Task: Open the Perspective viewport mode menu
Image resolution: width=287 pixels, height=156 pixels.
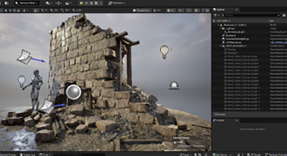Action: [142, 11]
